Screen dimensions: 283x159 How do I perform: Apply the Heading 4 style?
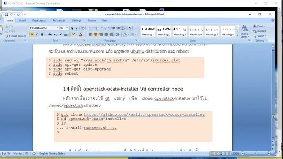point(196,31)
